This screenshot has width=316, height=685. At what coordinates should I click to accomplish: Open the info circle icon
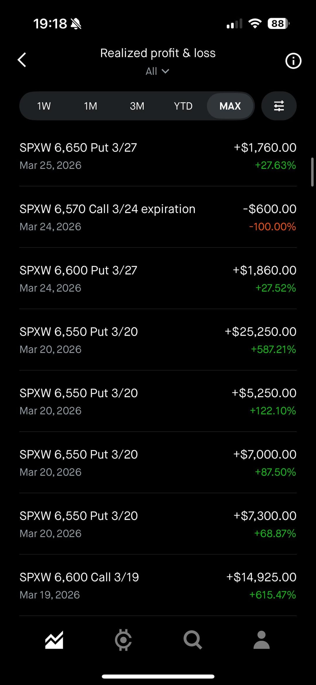click(x=293, y=61)
